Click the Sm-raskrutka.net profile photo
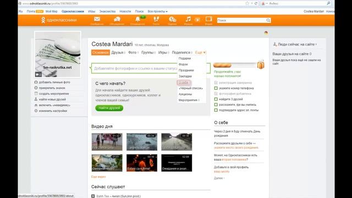The height and width of the screenshot is (198, 352). pyautogui.click(x=58, y=54)
